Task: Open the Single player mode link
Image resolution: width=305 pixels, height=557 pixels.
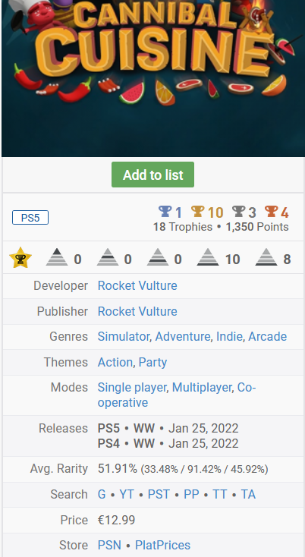Action: point(132,387)
